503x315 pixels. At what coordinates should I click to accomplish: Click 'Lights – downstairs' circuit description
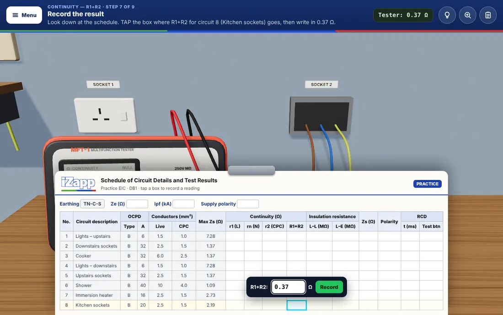(x=96, y=266)
